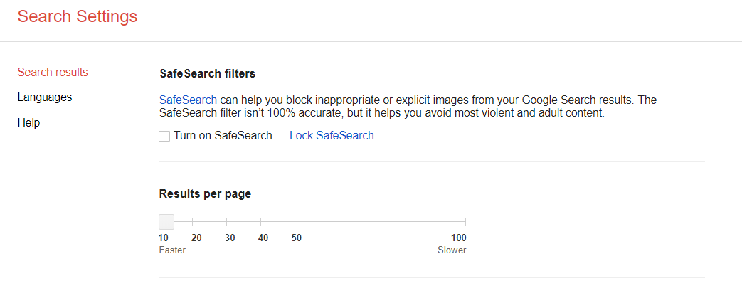The height and width of the screenshot is (281, 742).
Task: Click the 'Results per page' heading
Action: click(x=206, y=194)
